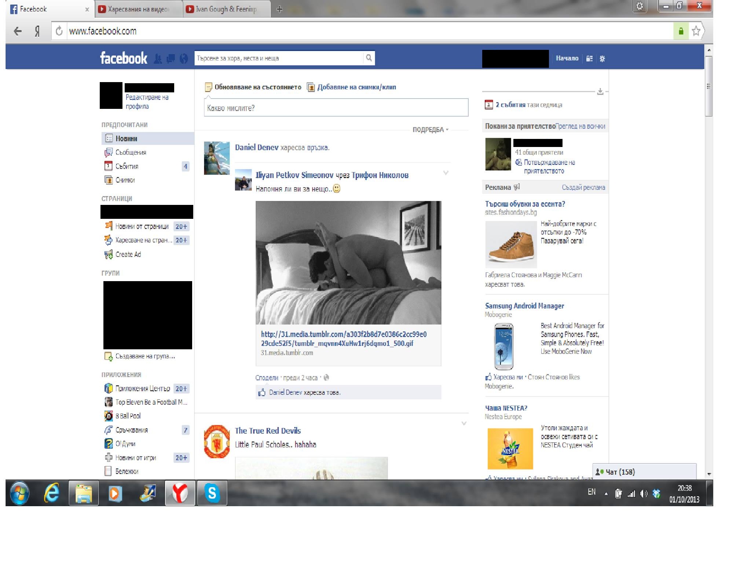Open messages icon in Facebook header

click(171, 59)
